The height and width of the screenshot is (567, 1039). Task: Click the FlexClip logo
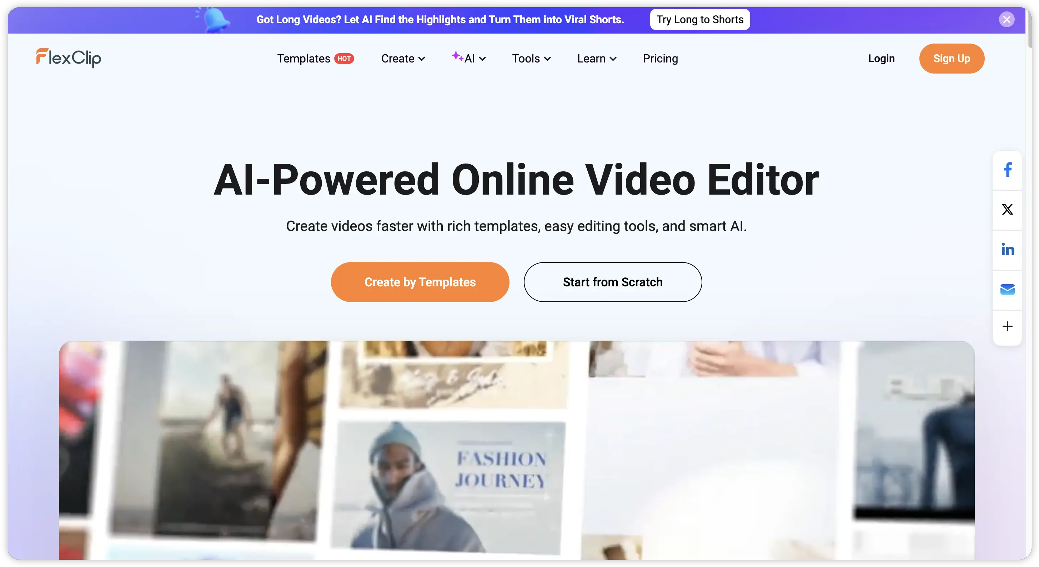69,58
